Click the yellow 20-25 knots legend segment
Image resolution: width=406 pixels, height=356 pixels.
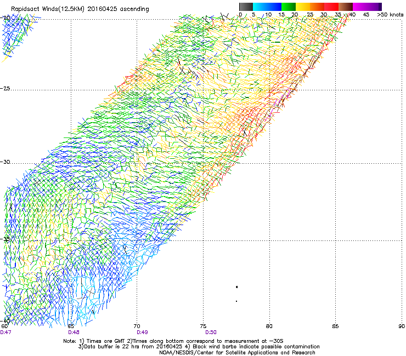[x=303, y=7]
